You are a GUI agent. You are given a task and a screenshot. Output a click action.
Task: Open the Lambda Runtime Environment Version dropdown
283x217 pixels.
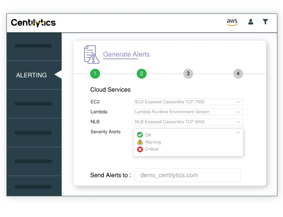[188, 112]
